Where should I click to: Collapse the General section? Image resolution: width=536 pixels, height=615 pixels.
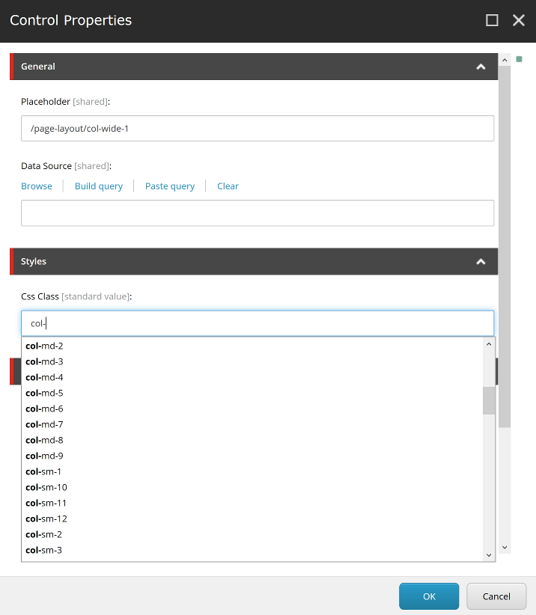point(481,67)
